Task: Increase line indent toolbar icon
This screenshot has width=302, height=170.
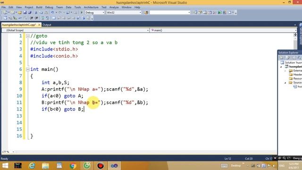Action: pyautogui.click(x=36, y=18)
